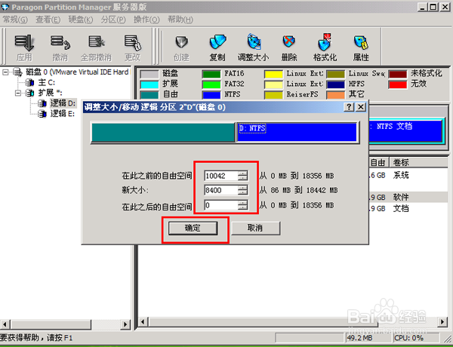Click the NTFS 文档 partition in disk map
The height and width of the screenshot is (347, 453).
(x=406, y=131)
